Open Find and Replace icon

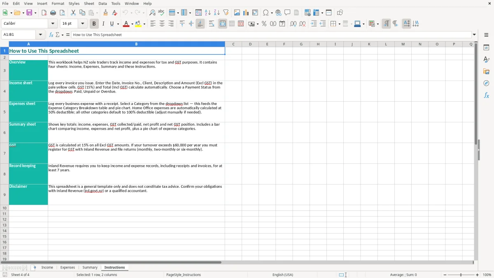click(x=152, y=13)
